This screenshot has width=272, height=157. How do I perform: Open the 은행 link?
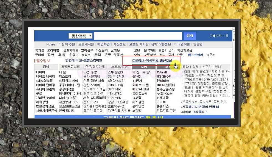coord(108,55)
